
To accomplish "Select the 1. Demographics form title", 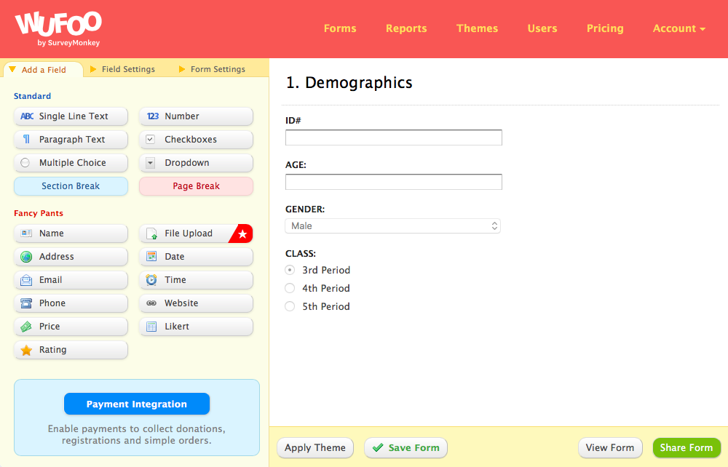I will click(x=349, y=82).
